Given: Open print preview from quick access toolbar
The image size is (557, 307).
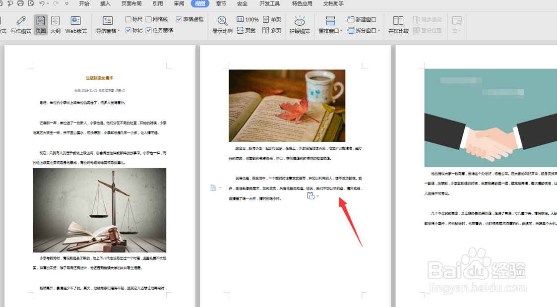Looking at the screenshot, I should [31, 3].
